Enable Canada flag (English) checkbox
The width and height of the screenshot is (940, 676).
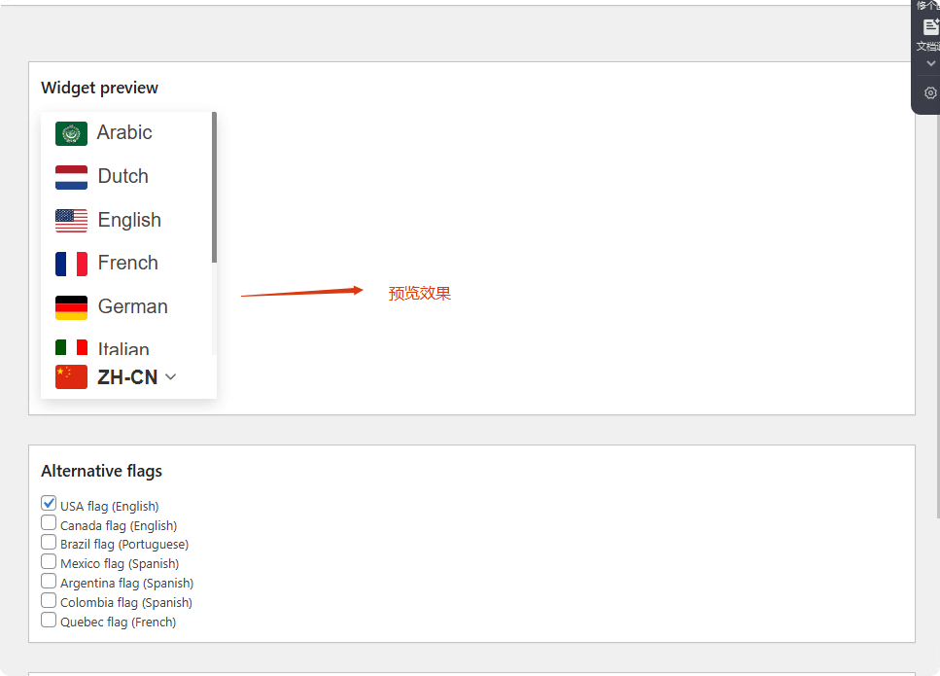point(49,523)
